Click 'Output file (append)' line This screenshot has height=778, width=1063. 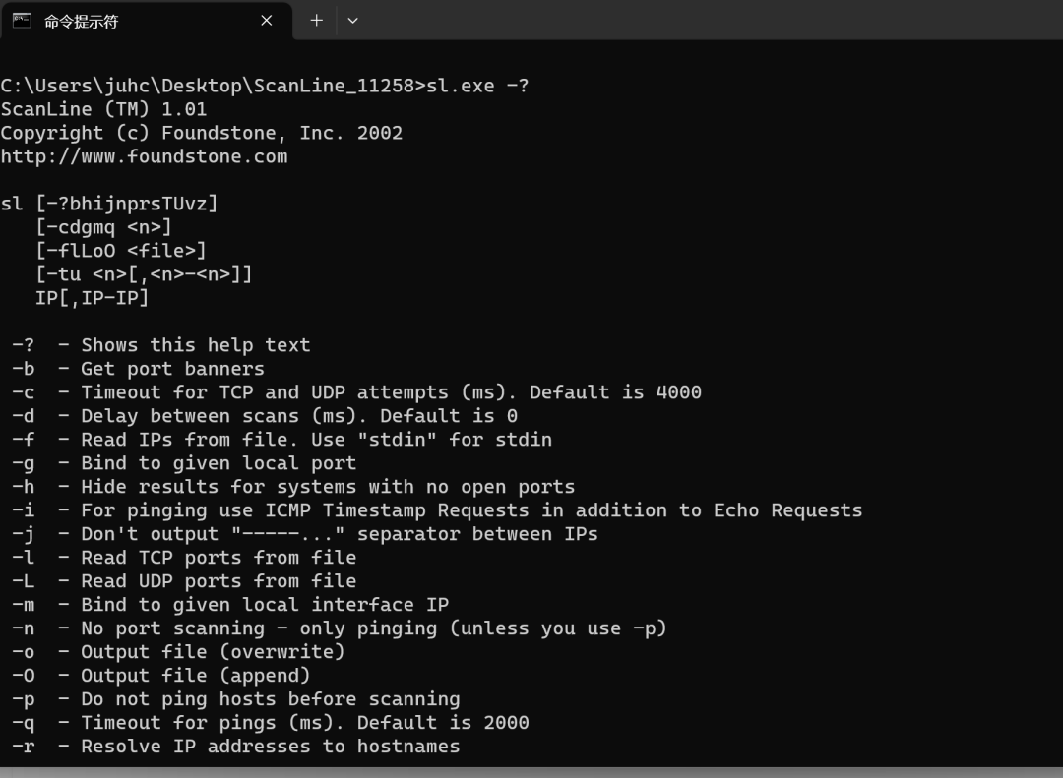161,676
